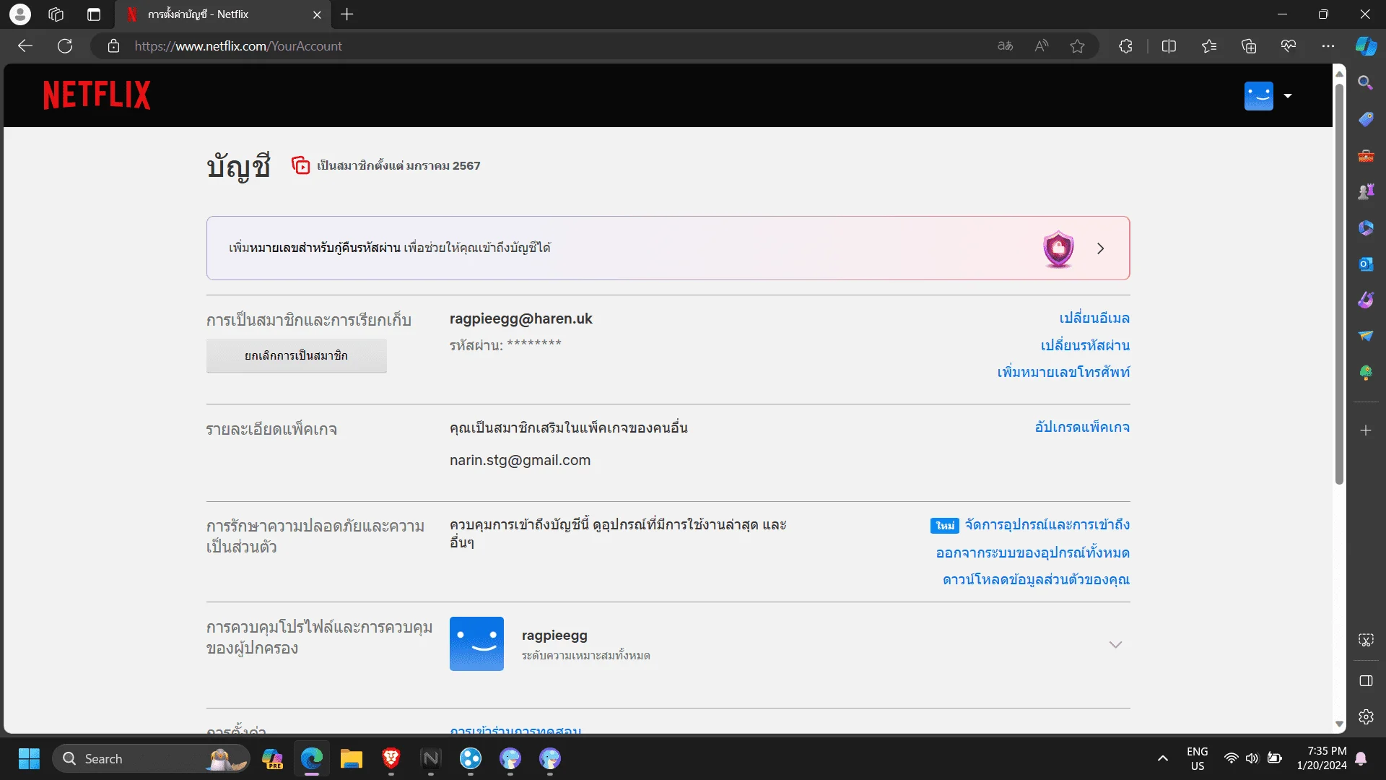Click upgrade package link
Image resolution: width=1386 pixels, height=780 pixels.
point(1082,427)
